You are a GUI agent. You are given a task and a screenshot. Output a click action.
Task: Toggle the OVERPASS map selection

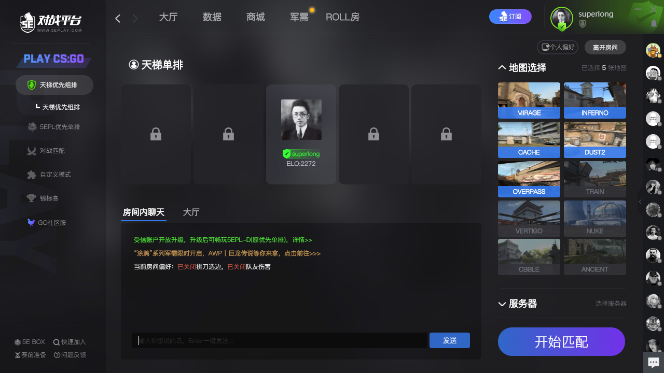(529, 179)
